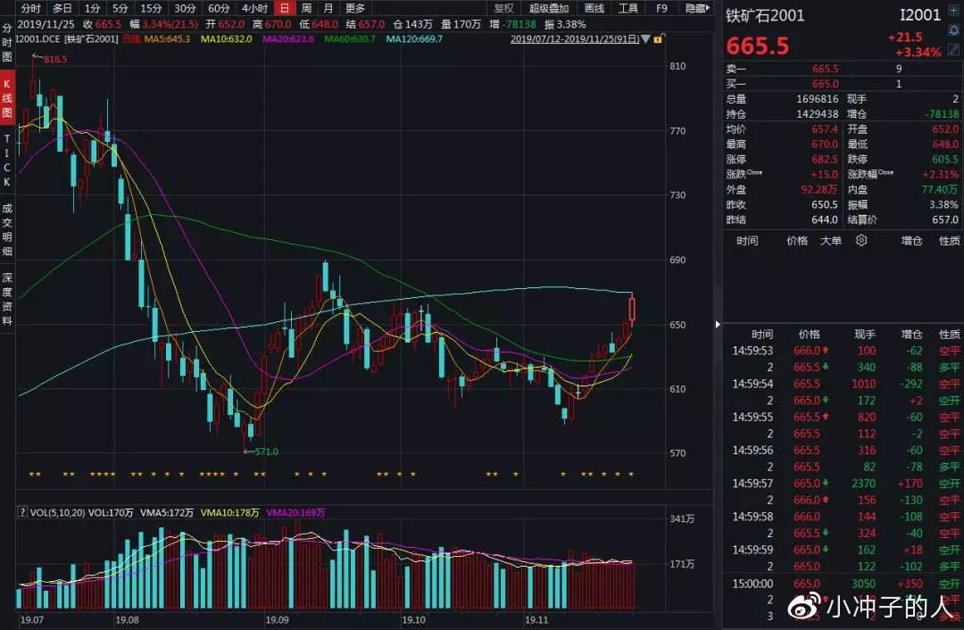The width and height of the screenshot is (964, 630).
Task: Open the 隐藏 dropdown at top right
Action: tap(698, 8)
